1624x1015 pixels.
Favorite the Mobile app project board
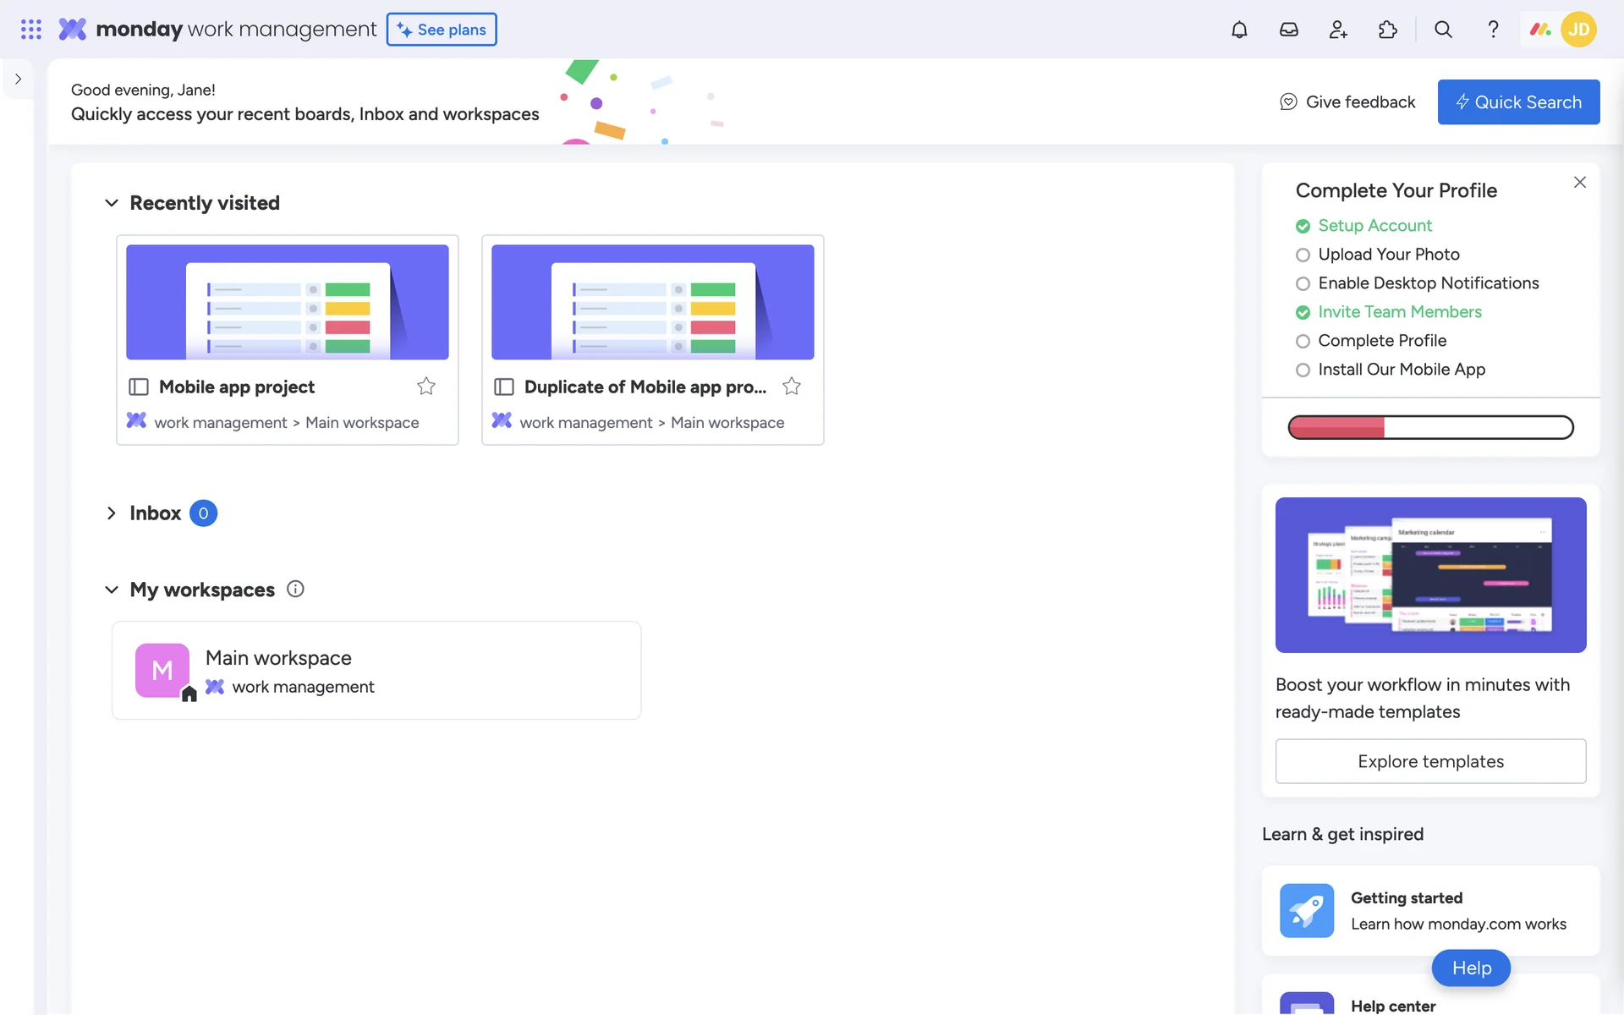click(426, 387)
